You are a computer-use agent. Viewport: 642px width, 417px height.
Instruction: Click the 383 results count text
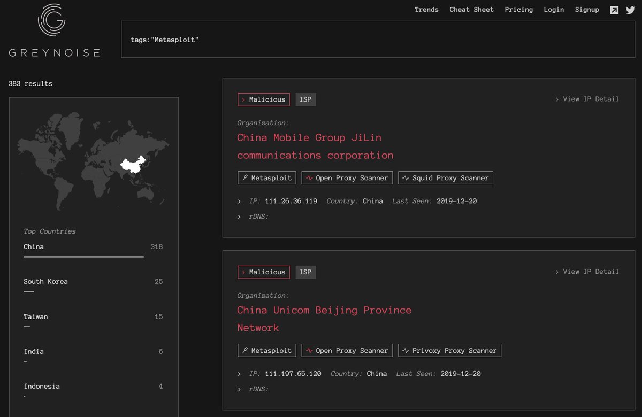(30, 83)
